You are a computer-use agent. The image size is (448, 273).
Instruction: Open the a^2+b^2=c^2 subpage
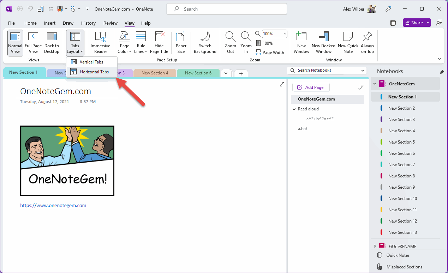(320, 119)
